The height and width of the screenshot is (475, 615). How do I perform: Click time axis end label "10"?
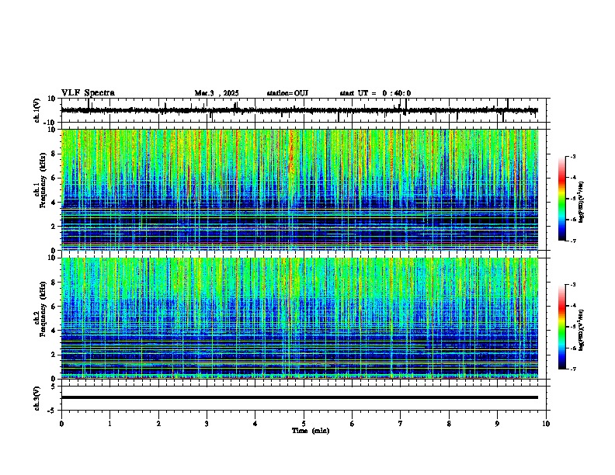546,424
